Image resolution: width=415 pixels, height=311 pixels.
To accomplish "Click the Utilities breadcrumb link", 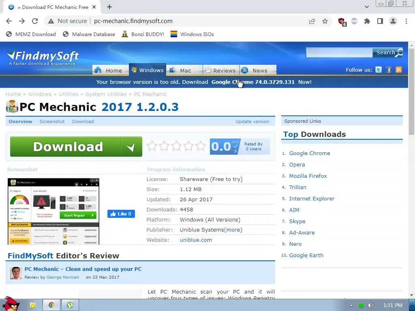I will 68,94.
